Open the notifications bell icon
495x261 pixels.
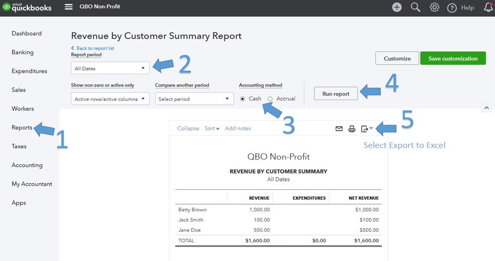coord(488,7)
